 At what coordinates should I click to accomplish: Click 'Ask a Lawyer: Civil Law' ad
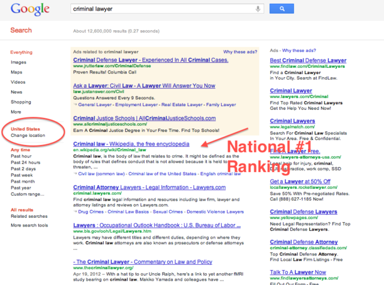144,86
